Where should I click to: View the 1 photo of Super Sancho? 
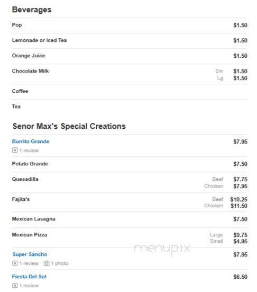[60, 263]
